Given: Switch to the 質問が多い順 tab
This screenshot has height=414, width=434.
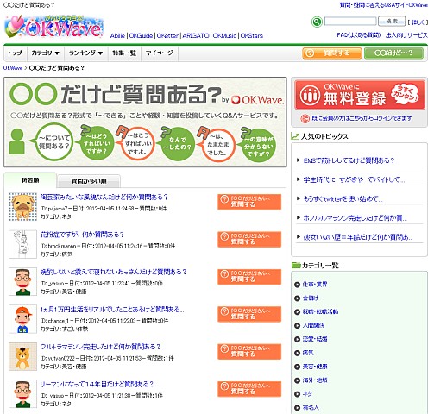Looking at the screenshot, I should click(89, 181).
